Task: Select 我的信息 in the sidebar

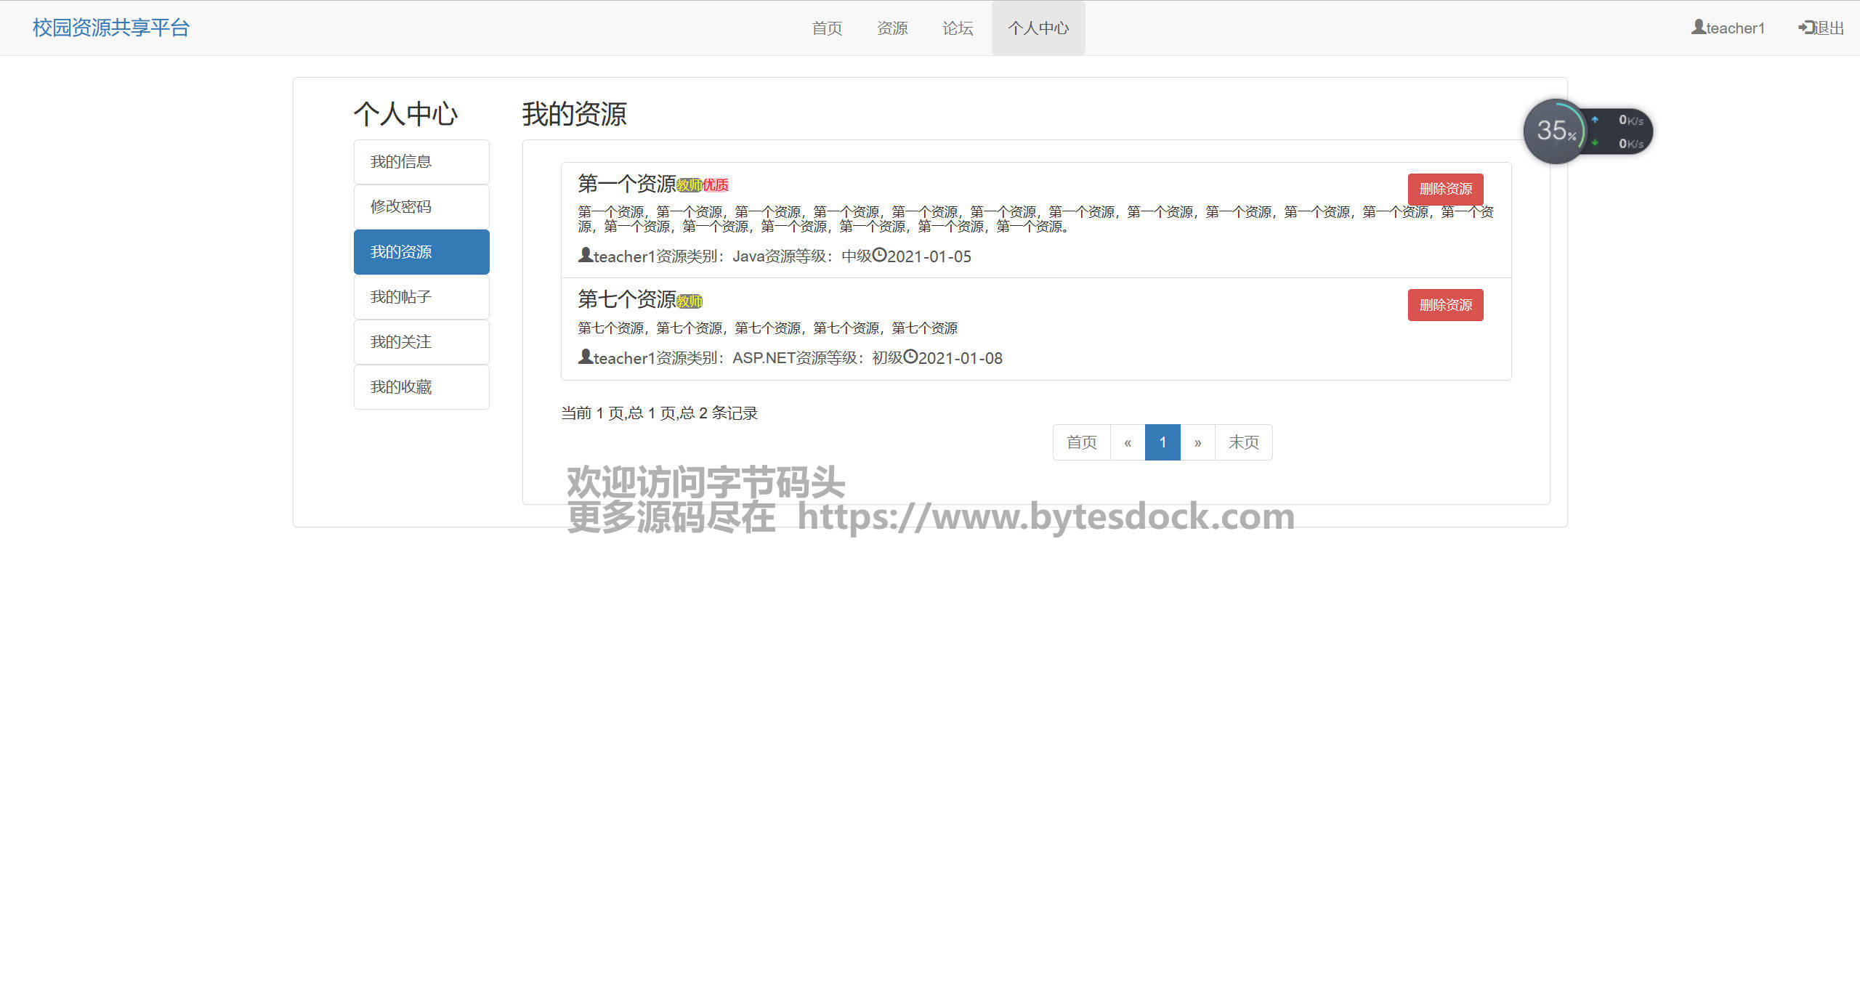Action: coord(421,162)
